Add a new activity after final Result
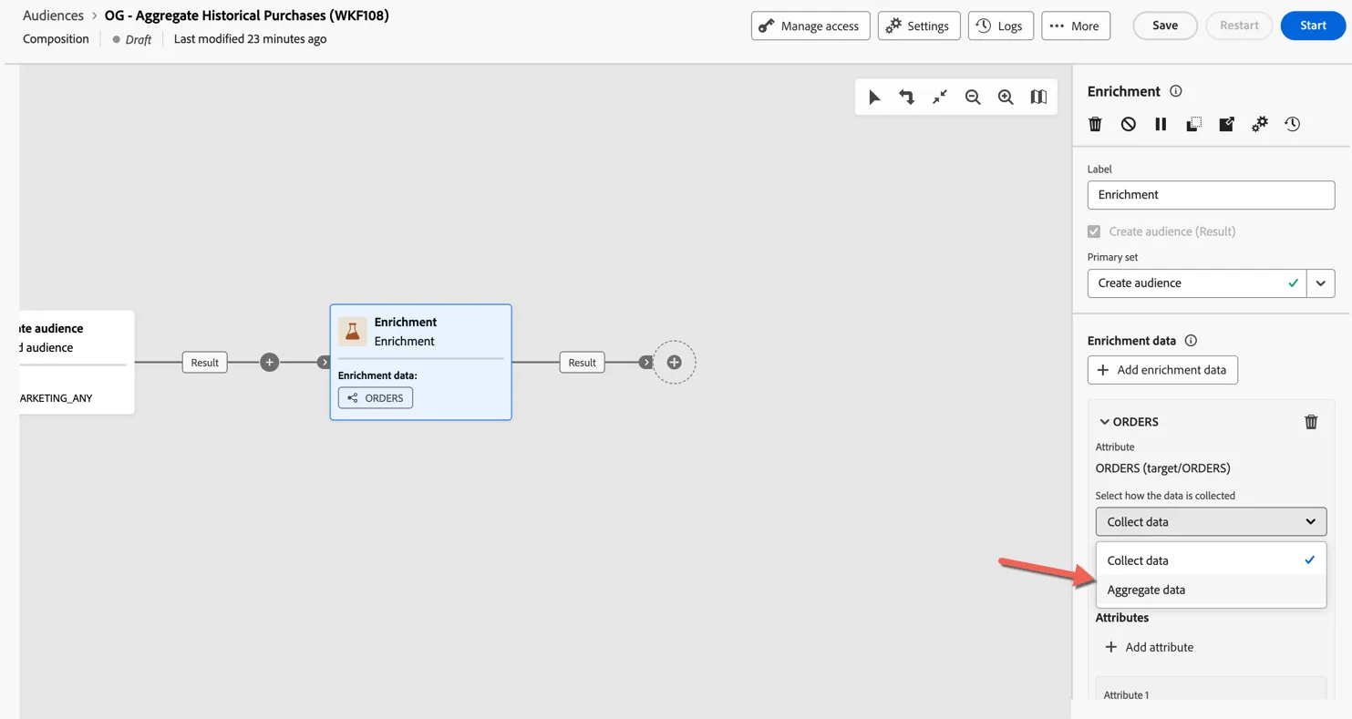1352x719 pixels. [x=675, y=363]
